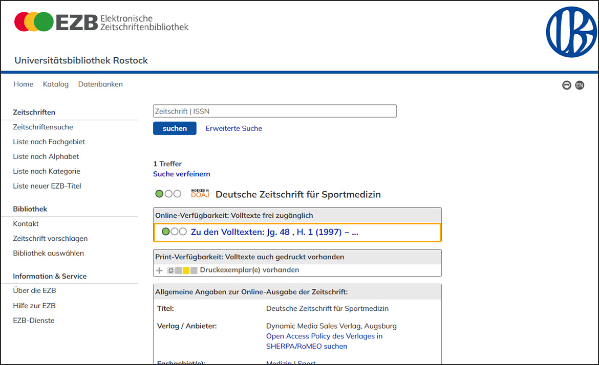Focus the Zeitschrift | ISSN search field
The image size is (599, 365).
point(274,111)
